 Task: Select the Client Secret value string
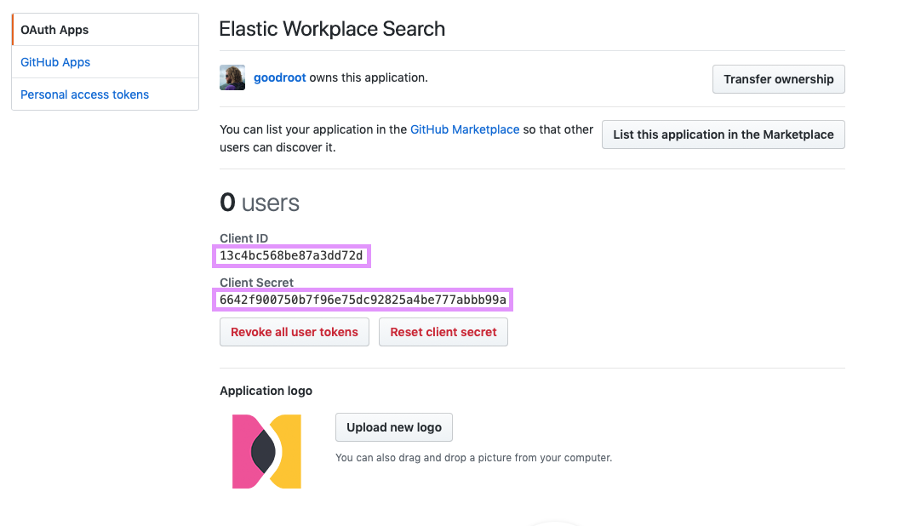(x=363, y=300)
